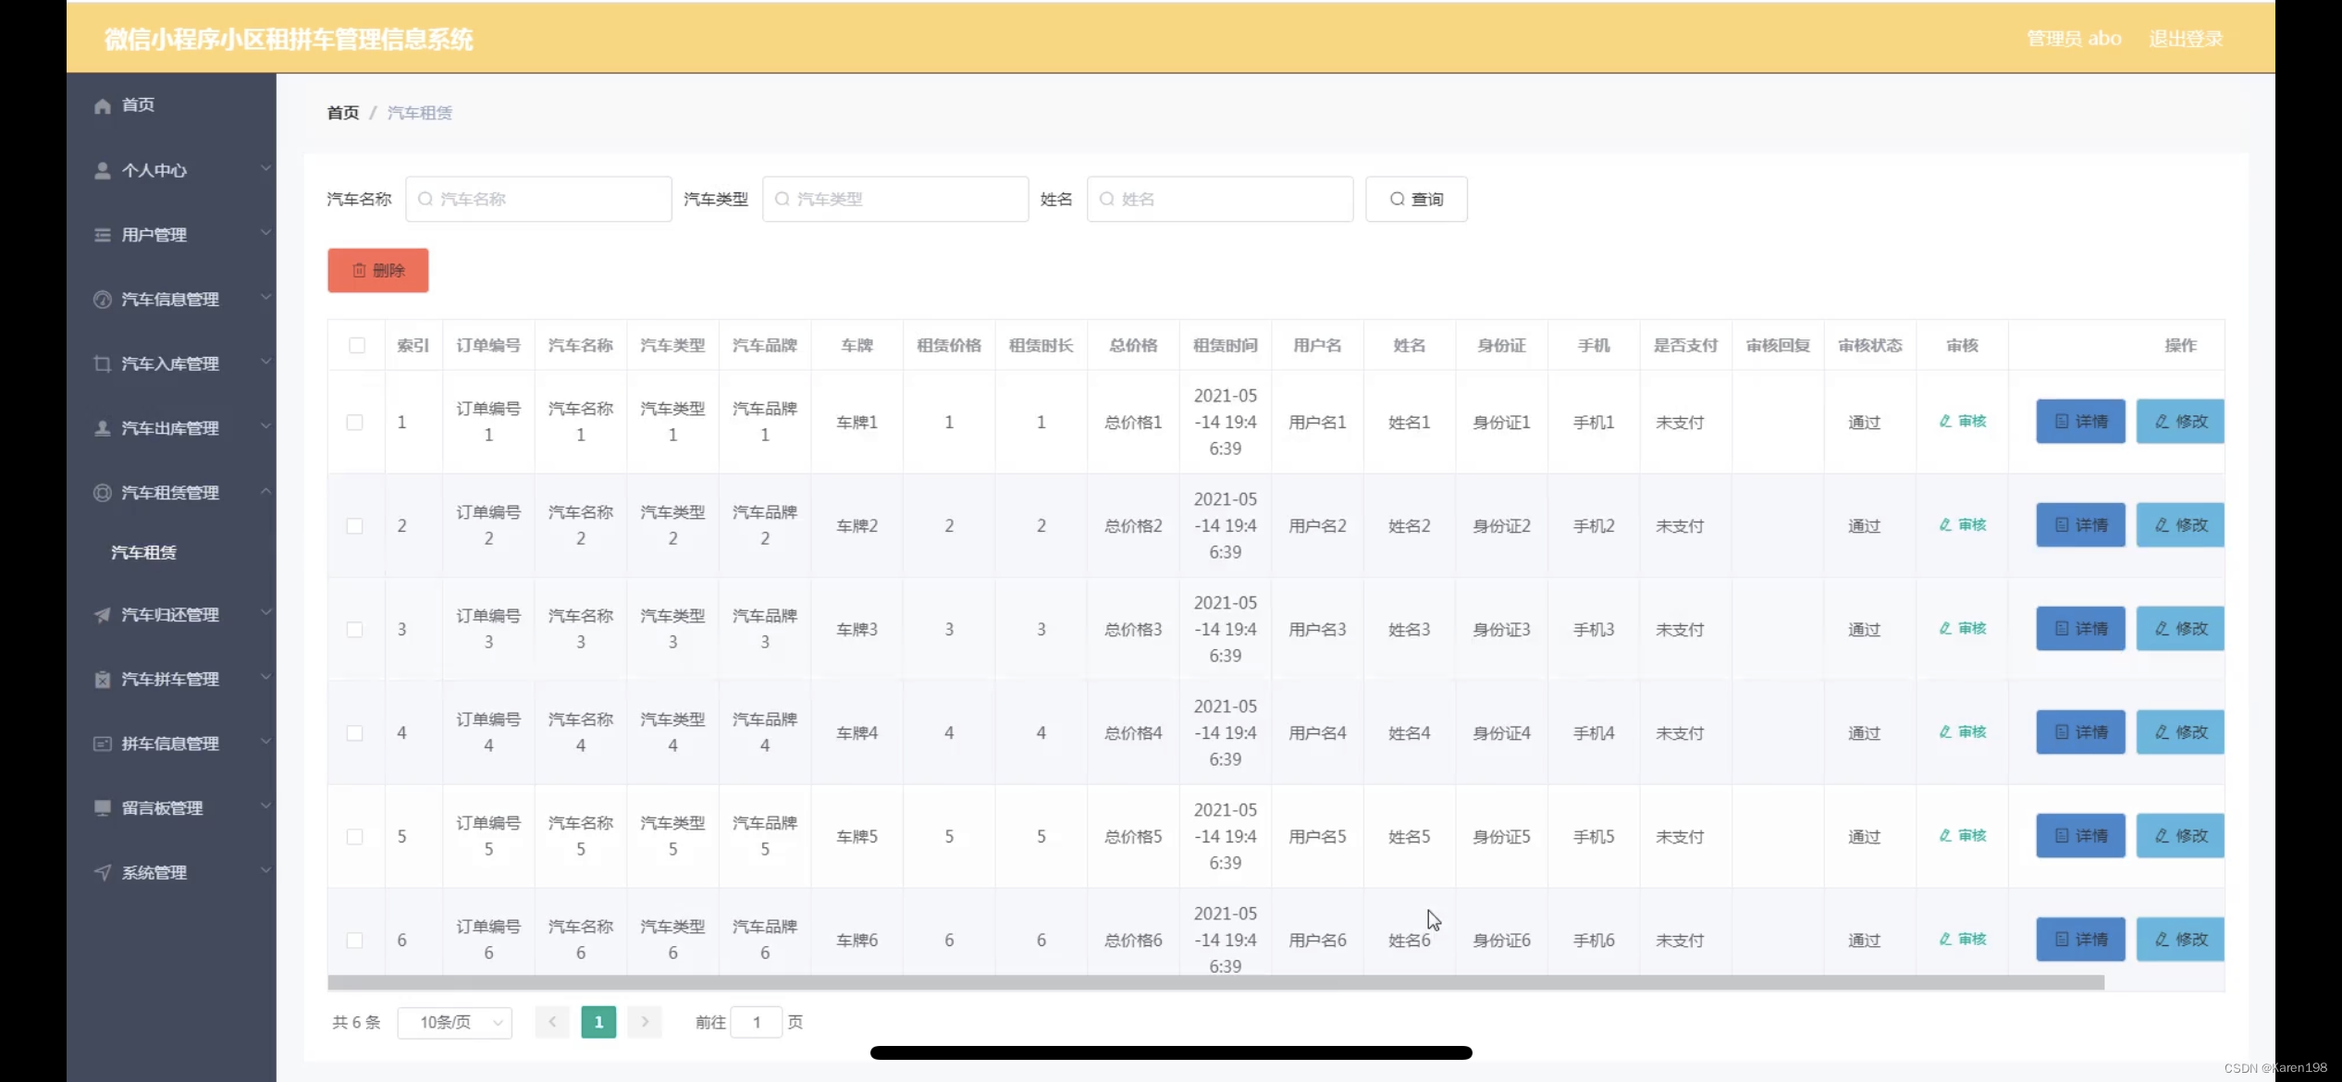2342x1082 pixels.
Task: Expand the 汽车信息管理 submenu arrow
Action: click(x=265, y=297)
